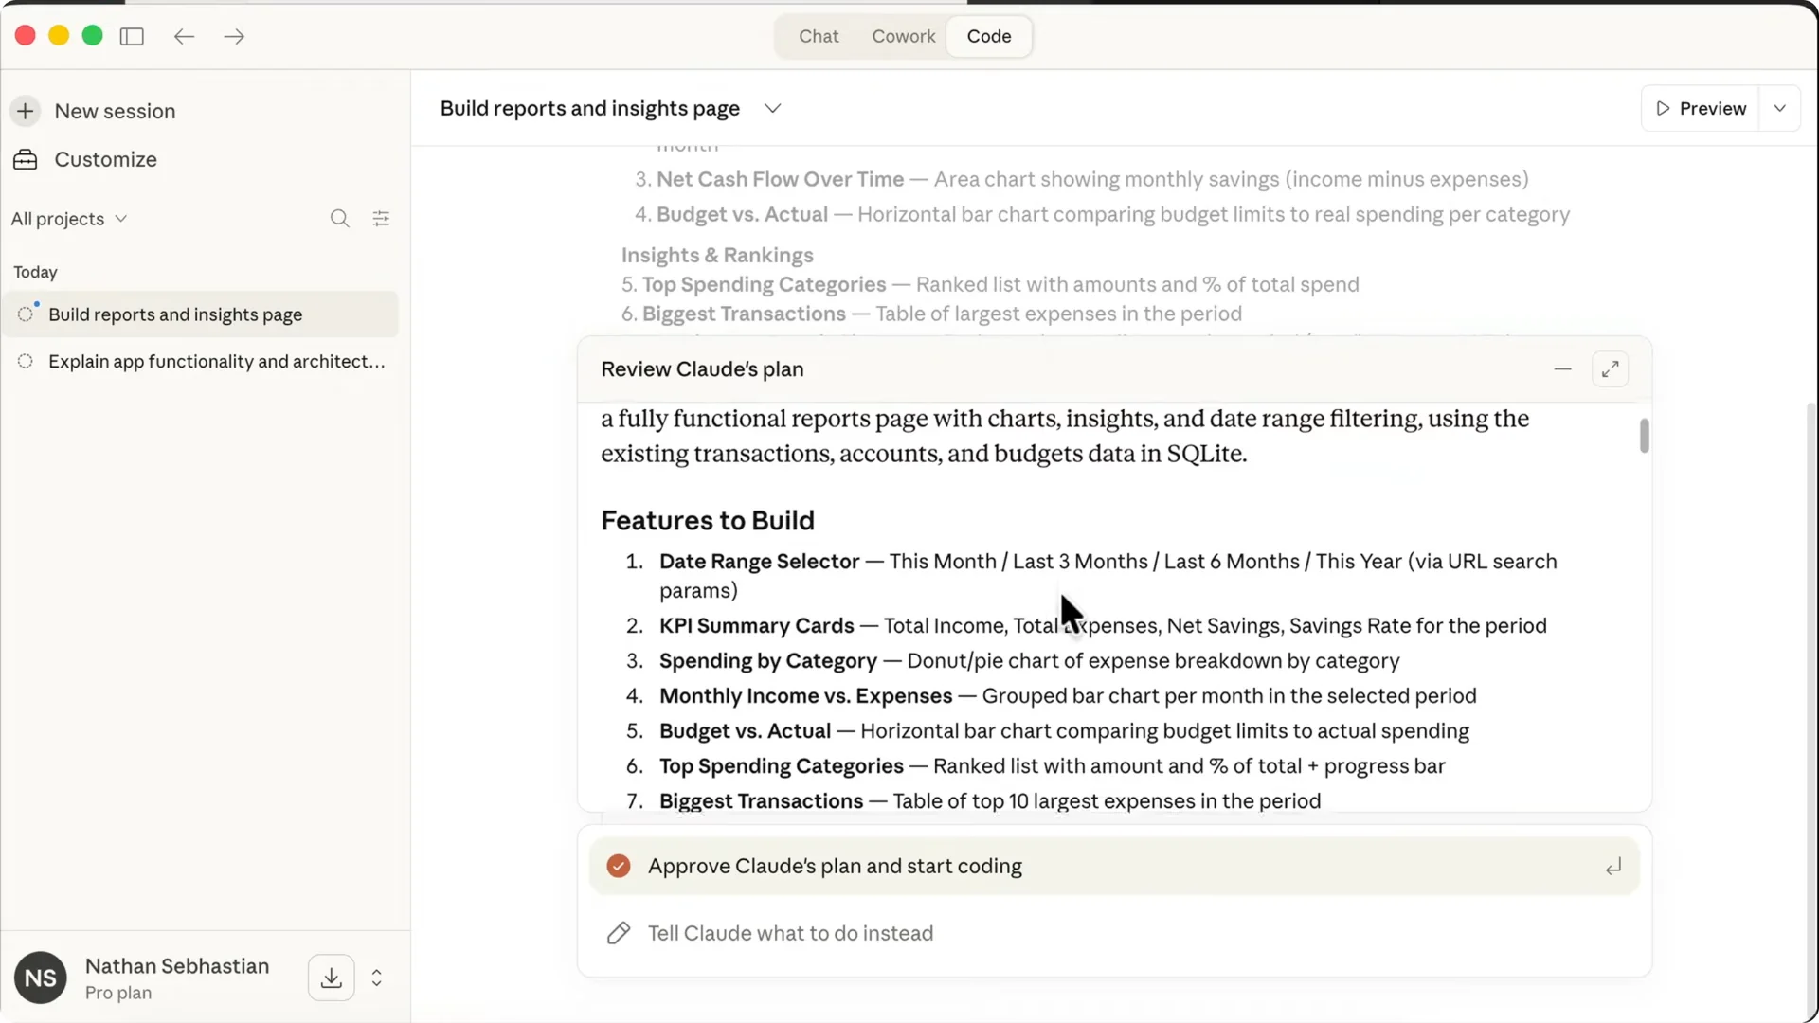
Task: Click the status icon beside Explain app session
Action: click(x=26, y=361)
